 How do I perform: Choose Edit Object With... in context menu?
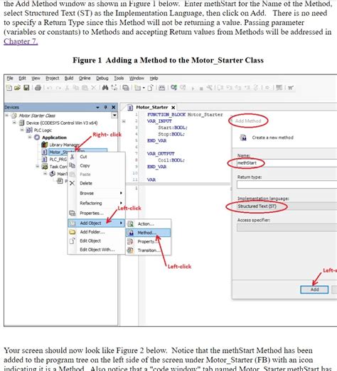coord(97,250)
